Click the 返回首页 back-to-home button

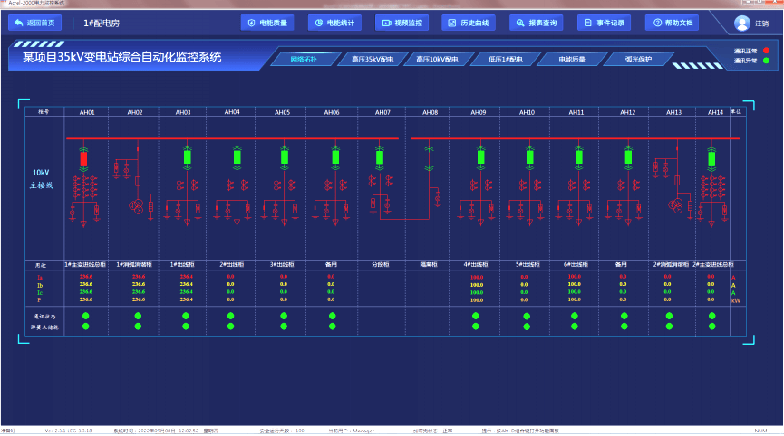(x=35, y=23)
